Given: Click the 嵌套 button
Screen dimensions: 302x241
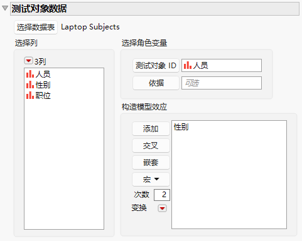Looking at the screenshot, I should pyautogui.click(x=151, y=163).
